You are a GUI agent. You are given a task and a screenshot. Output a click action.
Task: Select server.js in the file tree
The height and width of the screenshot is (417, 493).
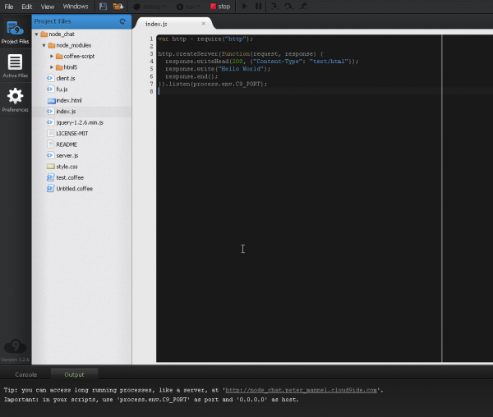(x=67, y=155)
